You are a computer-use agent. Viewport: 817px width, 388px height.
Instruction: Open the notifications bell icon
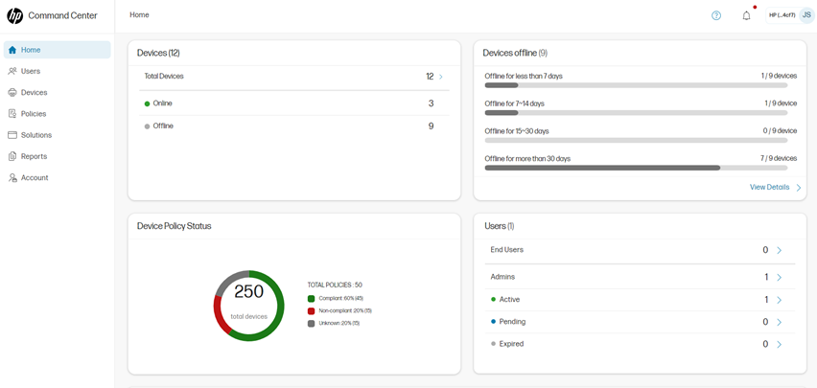(746, 15)
